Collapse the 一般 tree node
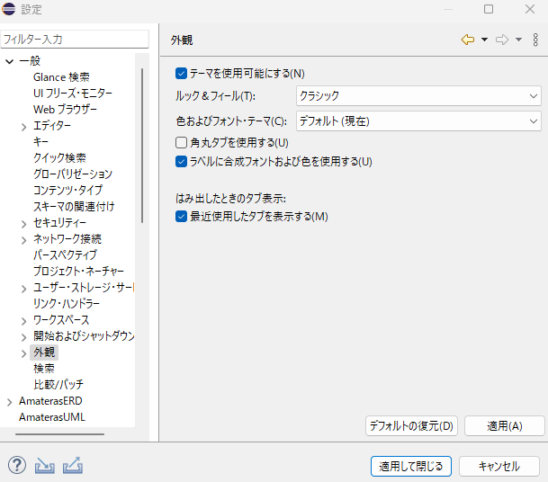The height and width of the screenshot is (482, 548). pos(9,62)
